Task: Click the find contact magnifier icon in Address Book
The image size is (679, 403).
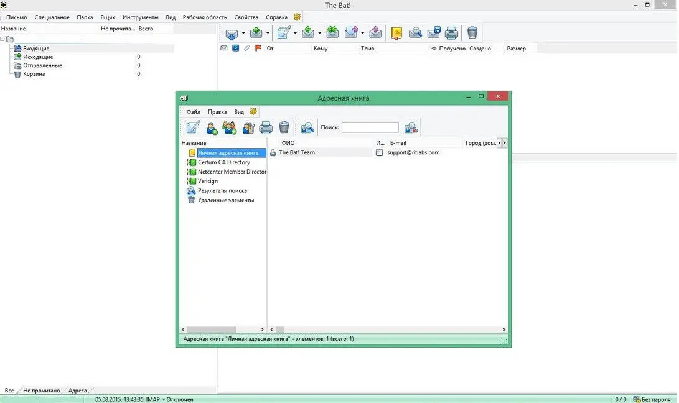Action: 307,127
